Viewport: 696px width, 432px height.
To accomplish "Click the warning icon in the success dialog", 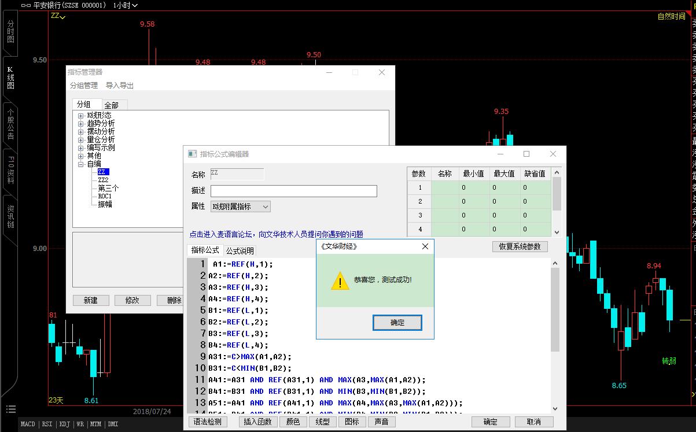I will (x=340, y=280).
